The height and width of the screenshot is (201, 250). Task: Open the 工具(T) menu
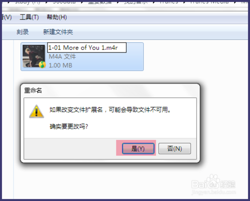29,17
